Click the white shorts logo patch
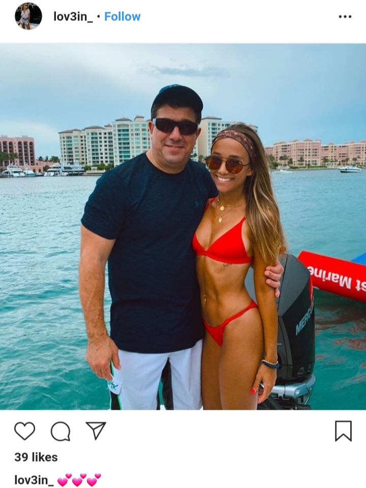 pyautogui.click(x=113, y=386)
